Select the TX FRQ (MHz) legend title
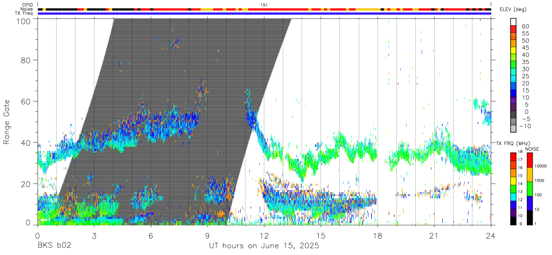The width and height of the screenshot is (552, 255). tap(513, 143)
